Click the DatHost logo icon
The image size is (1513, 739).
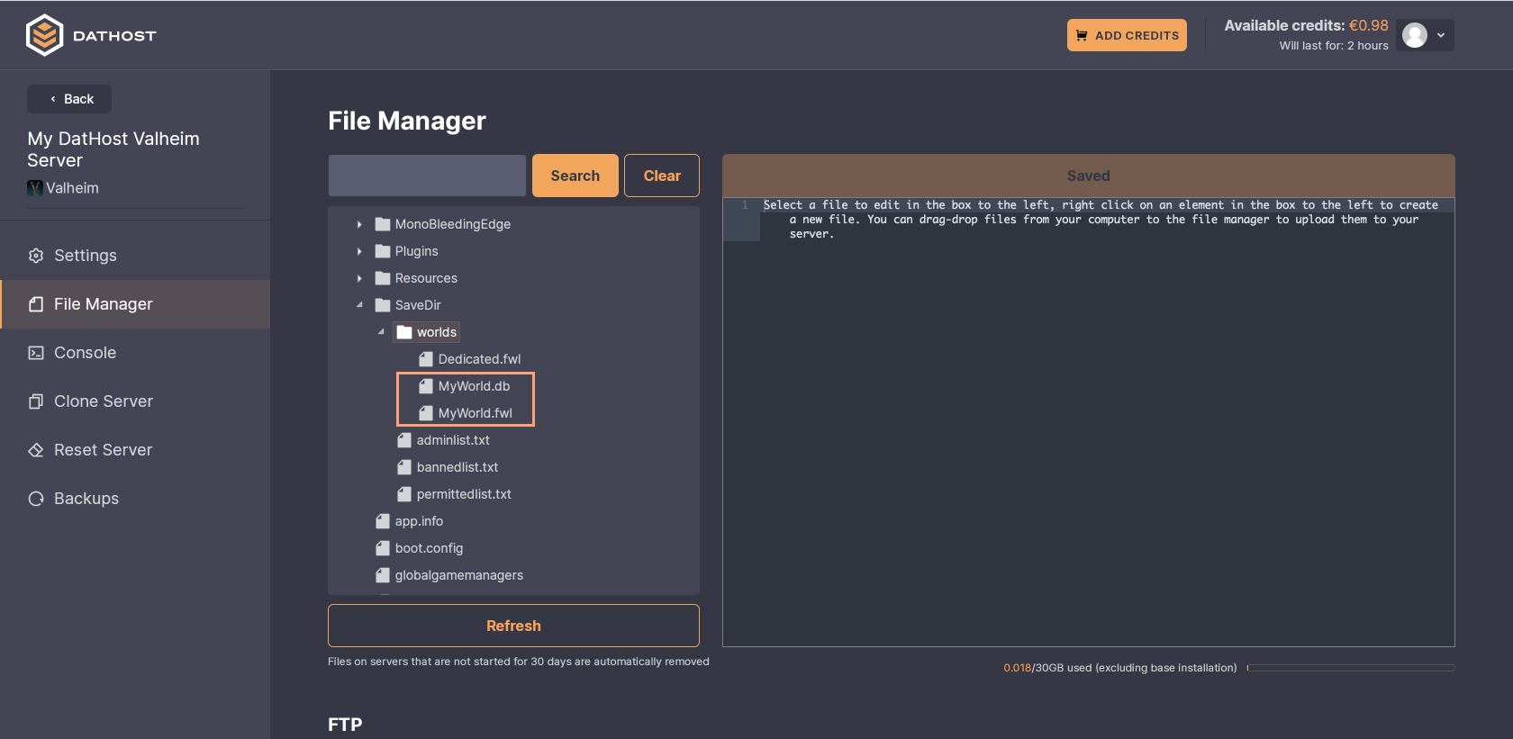coord(44,36)
